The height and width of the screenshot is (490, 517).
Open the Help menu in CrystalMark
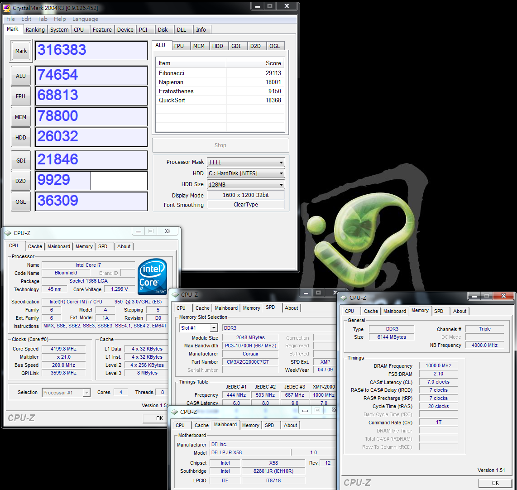pyautogui.click(x=60, y=19)
